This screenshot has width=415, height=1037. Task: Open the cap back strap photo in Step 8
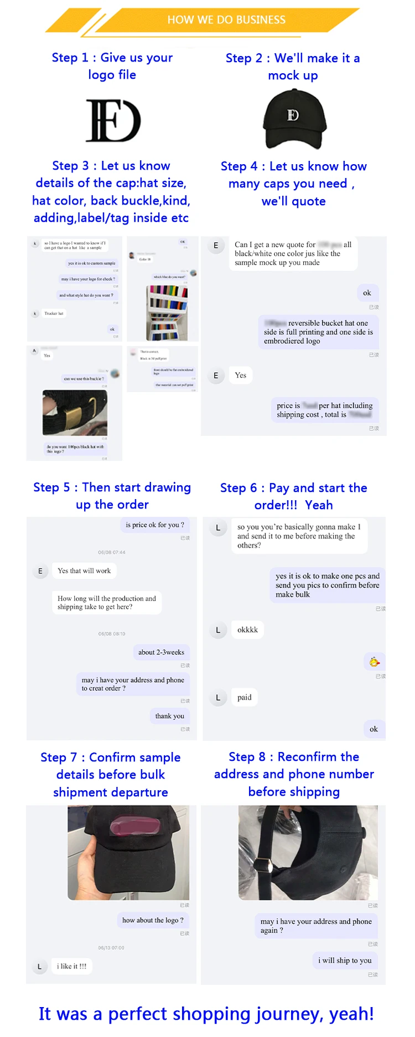point(308,852)
